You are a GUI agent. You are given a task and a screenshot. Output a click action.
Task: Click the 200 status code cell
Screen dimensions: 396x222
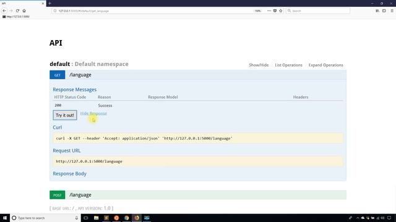[x=58, y=105]
